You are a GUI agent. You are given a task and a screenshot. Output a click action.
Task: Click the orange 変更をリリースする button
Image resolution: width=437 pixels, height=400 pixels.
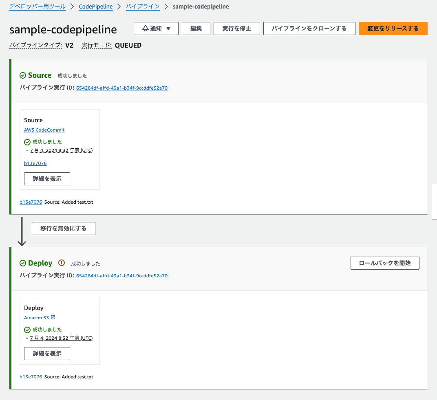click(x=393, y=29)
